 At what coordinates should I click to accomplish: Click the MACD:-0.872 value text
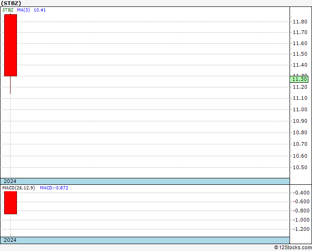(x=54, y=188)
